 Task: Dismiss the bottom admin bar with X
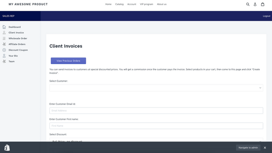pos(265,147)
